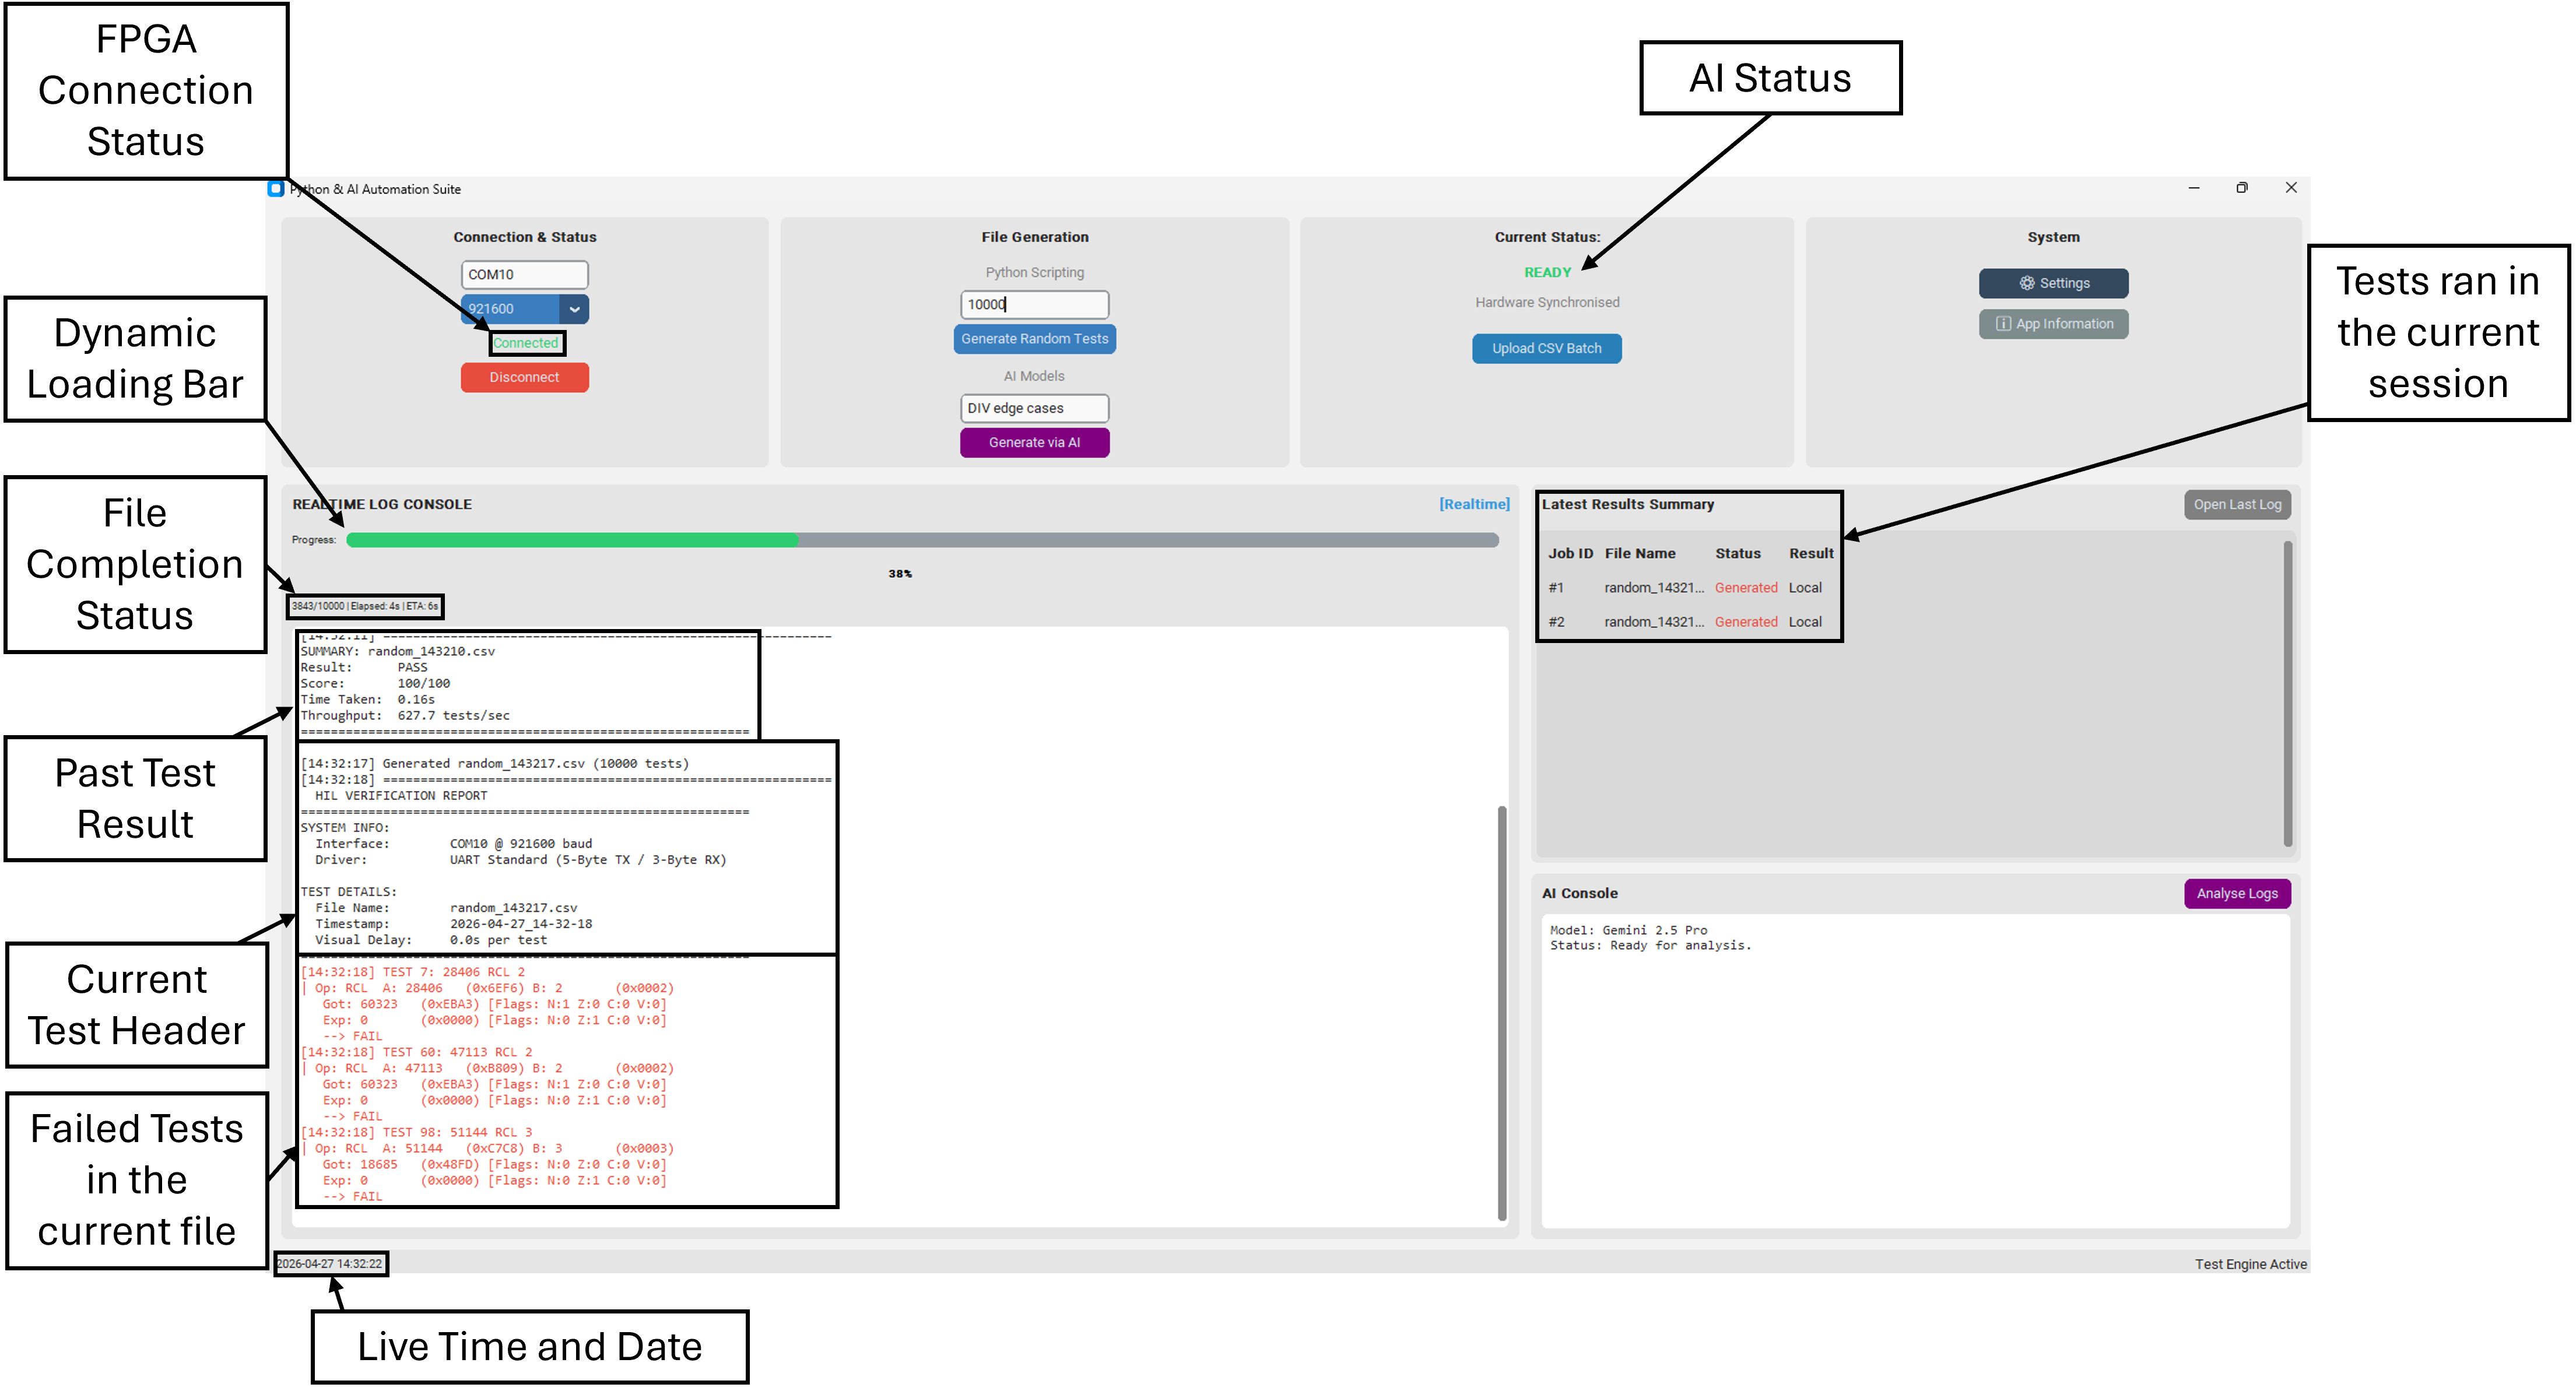Click the app icon in title bar
Viewport: 2576px width, 1398px height.
pos(276,188)
